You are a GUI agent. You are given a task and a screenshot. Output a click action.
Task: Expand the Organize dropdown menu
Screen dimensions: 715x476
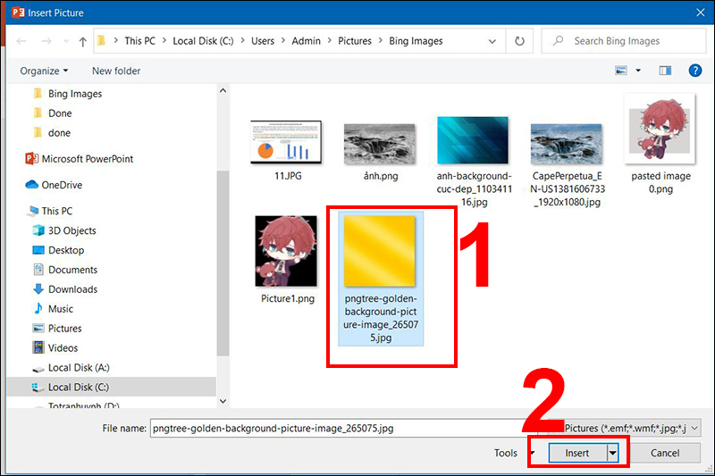point(44,71)
